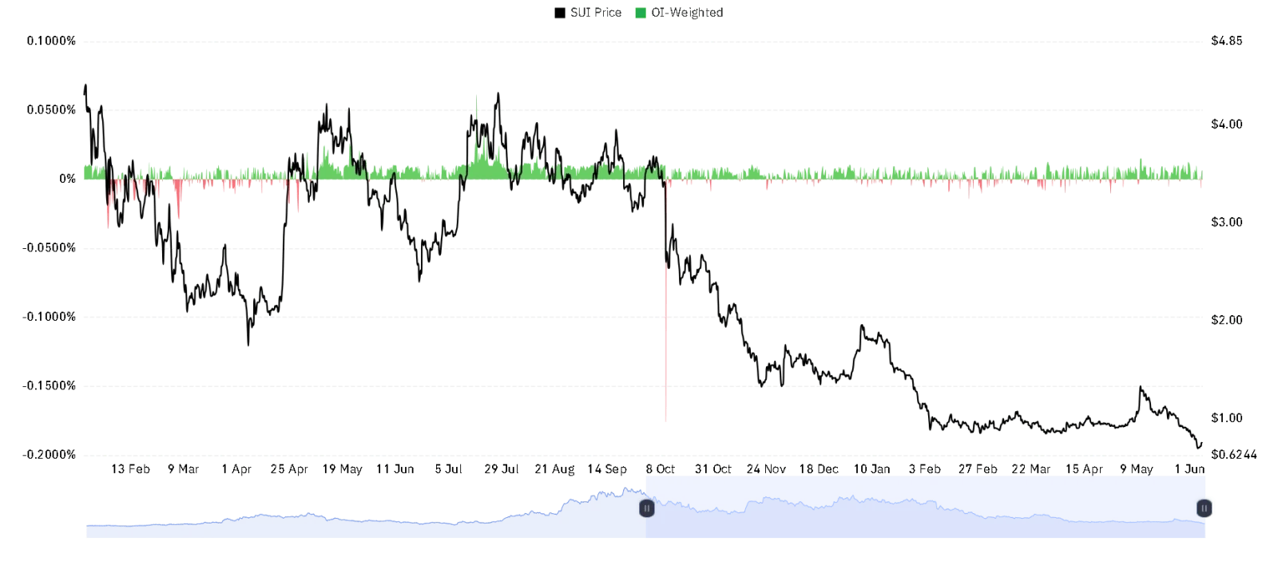Toggle the SUI Price legend entry
Screen dimensions: 1278x569
pos(588,13)
